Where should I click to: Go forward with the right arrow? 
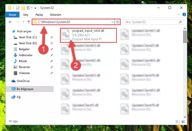[x=18, y=22]
